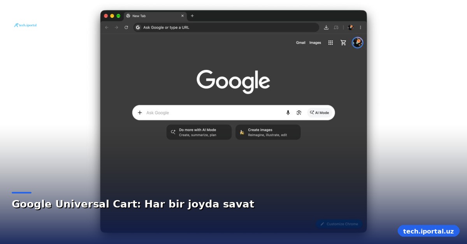Click the profile avatar in the Chrome toolbar
467x244 pixels.
click(x=351, y=28)
